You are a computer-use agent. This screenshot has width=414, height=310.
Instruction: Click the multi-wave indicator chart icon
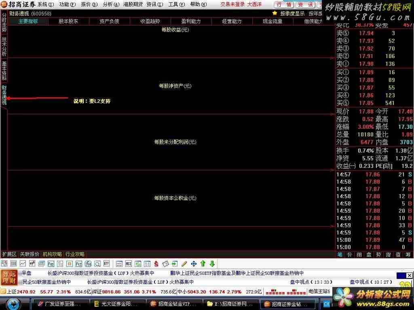pyautogui.click(x=119, y=263)
